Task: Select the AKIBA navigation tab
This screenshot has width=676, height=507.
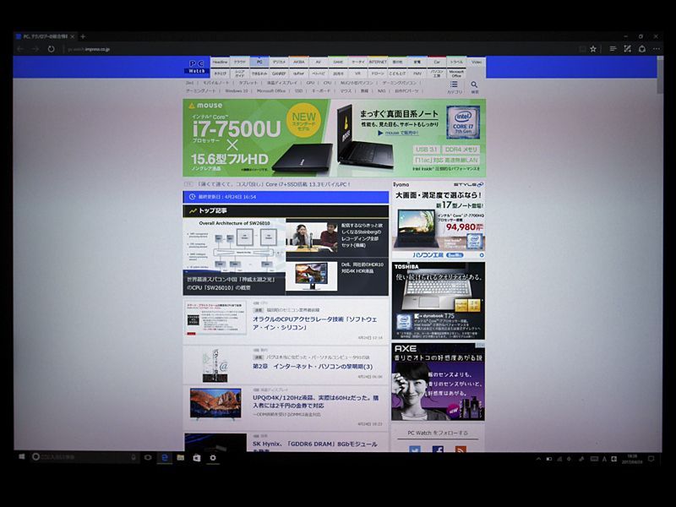Action: click(x=299, y=62)
